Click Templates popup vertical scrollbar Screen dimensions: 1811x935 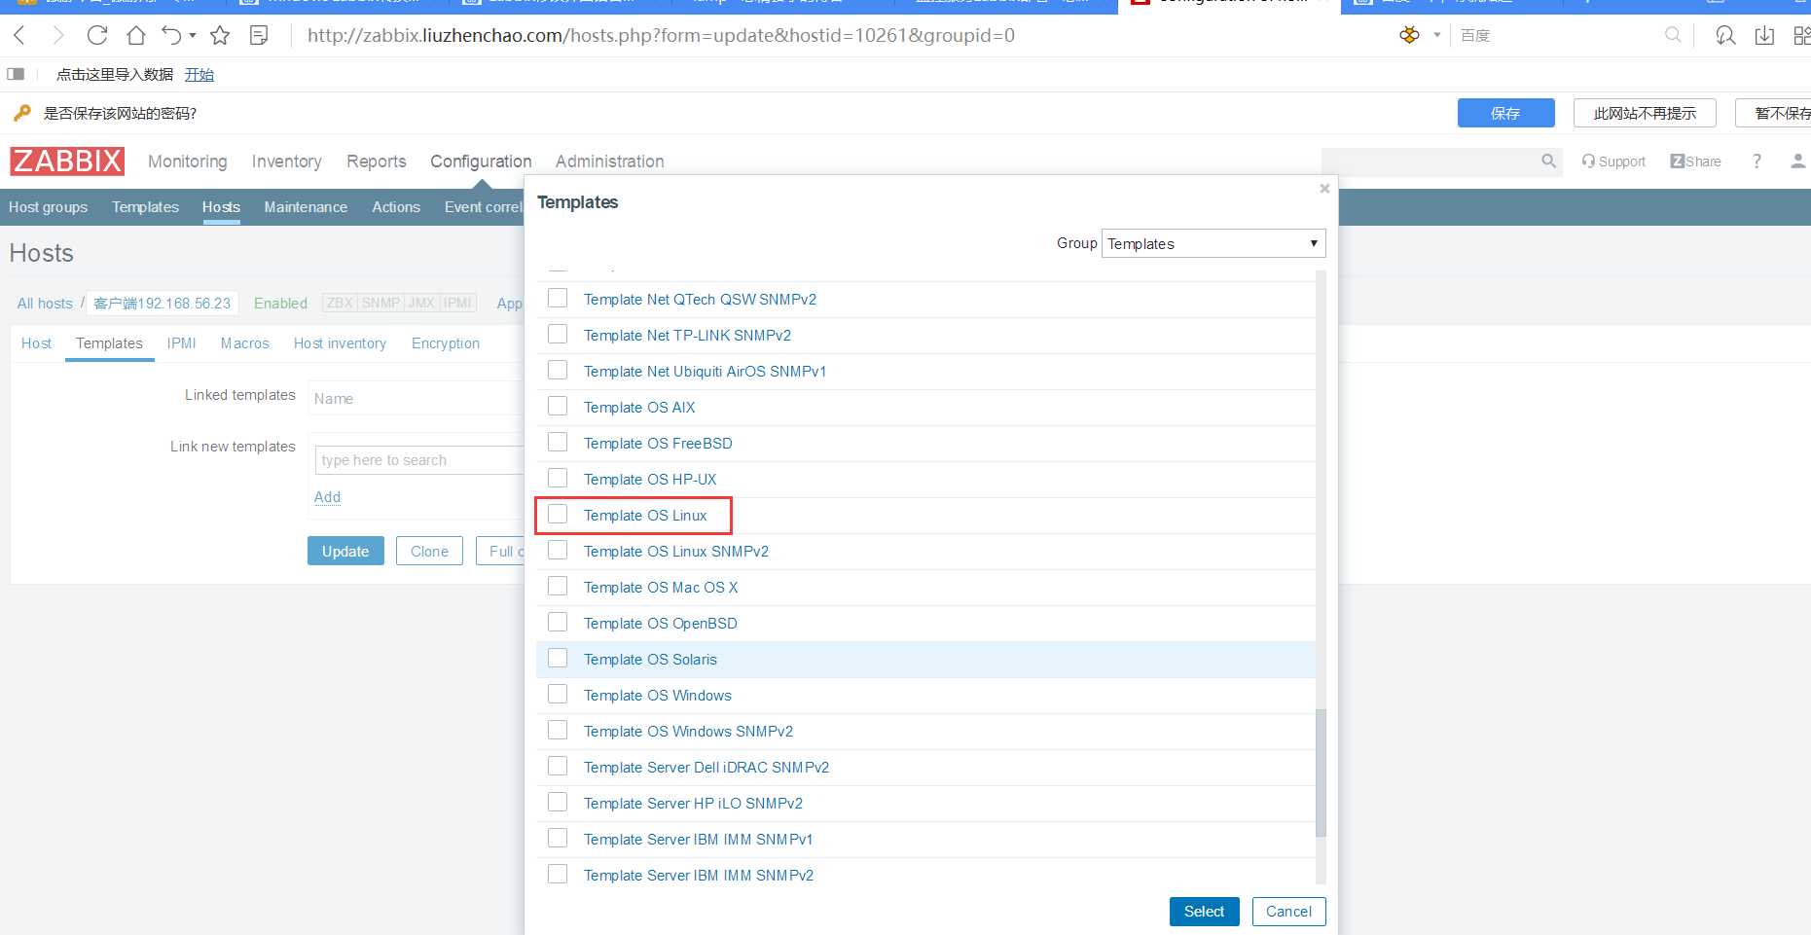click(x=1321, y=773)
